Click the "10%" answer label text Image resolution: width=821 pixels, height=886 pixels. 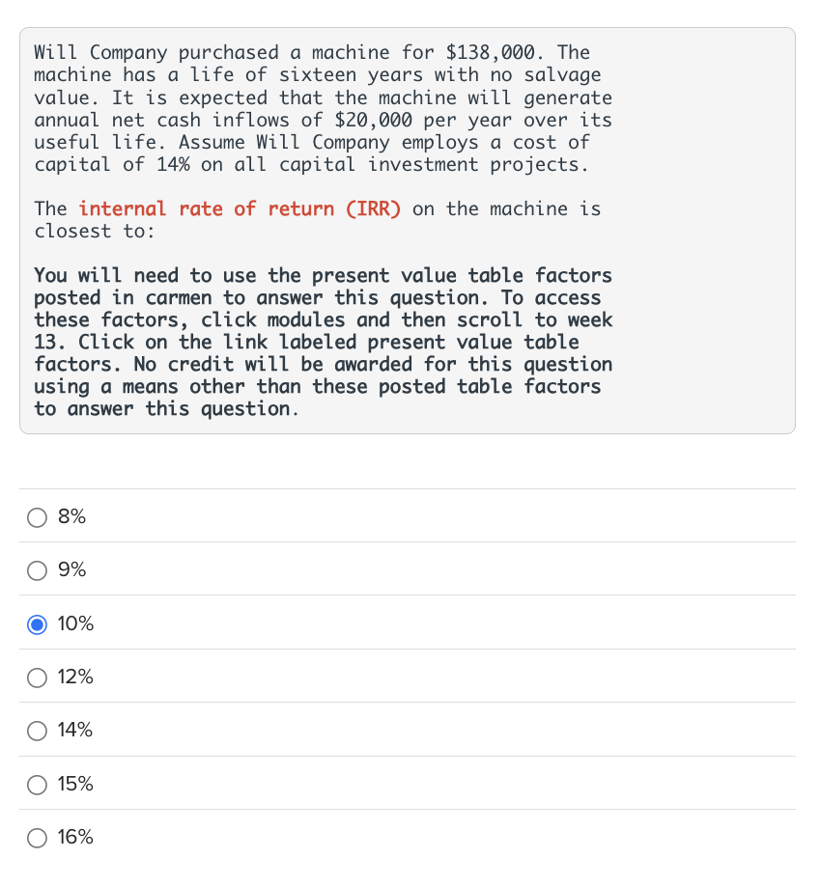[75, 624]
